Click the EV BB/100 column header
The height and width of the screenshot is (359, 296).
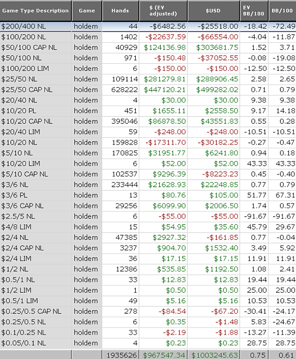click(x=254, y=11)
